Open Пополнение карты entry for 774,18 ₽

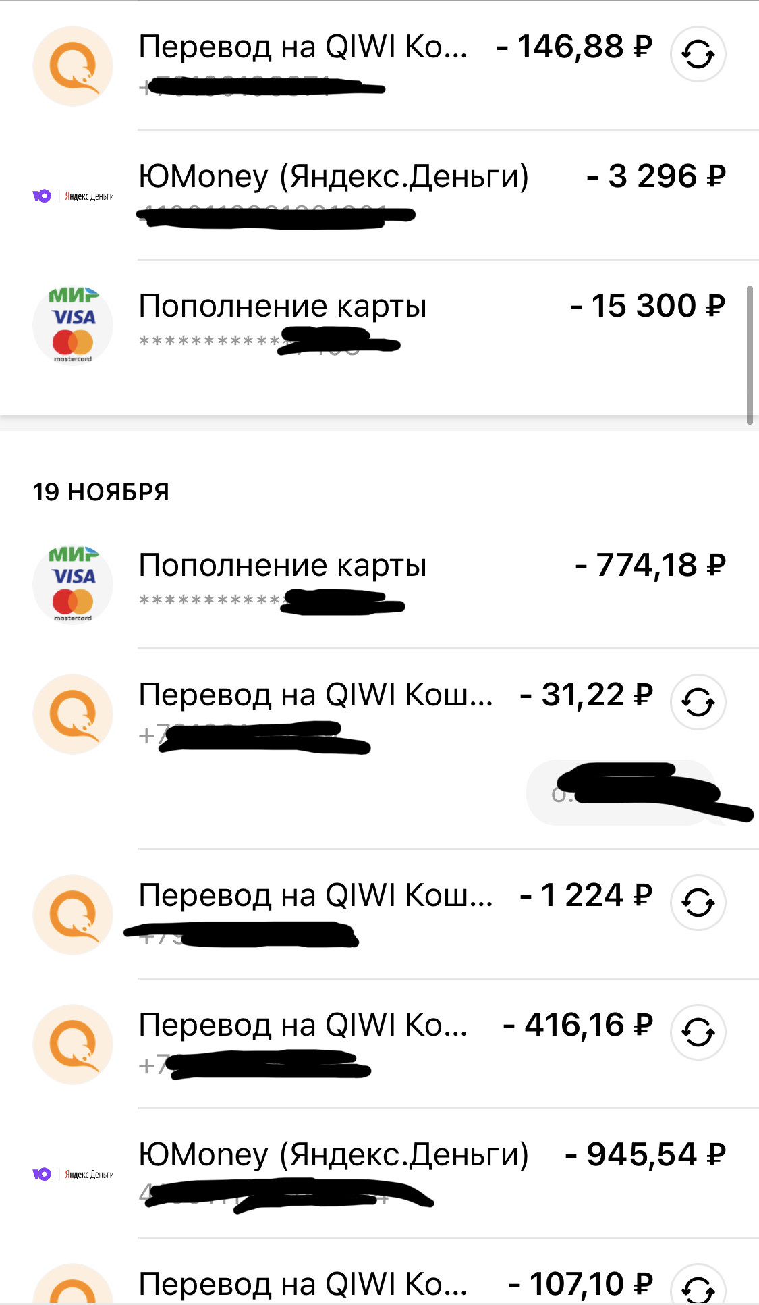tap(283, 566)
